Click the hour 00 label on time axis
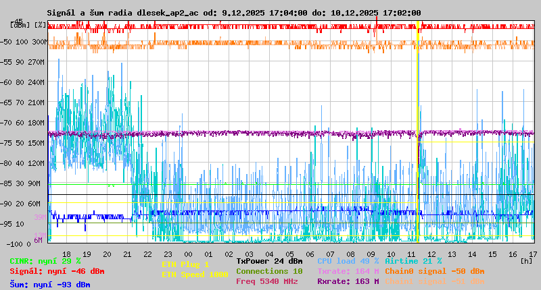Viewport: 541px width, 290px height. click(x=208, y=253)
